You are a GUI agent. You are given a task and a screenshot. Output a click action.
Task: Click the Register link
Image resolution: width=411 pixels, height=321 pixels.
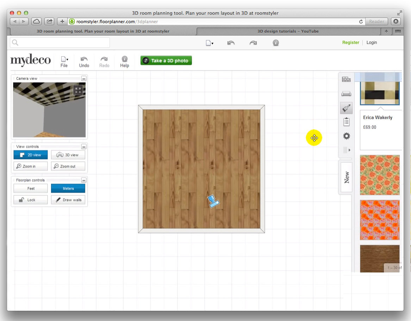[350, 43]
